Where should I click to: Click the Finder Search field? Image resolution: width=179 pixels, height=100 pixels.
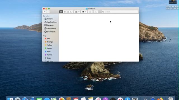click(120, 12)
